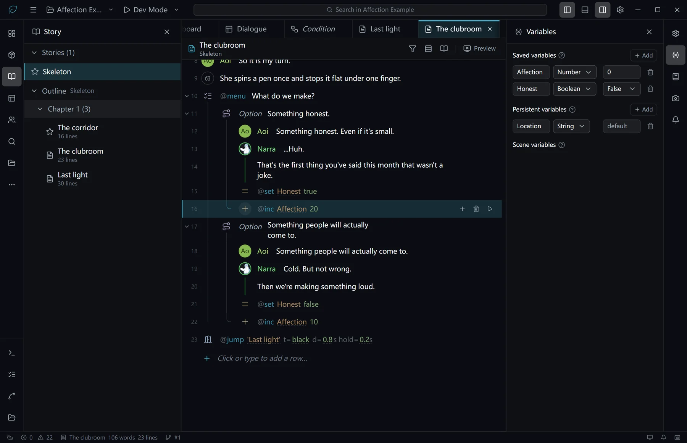The width and height of the screenshot is (687, 443).
Task: Switch to the Last light tab
Action: [380, 29]
